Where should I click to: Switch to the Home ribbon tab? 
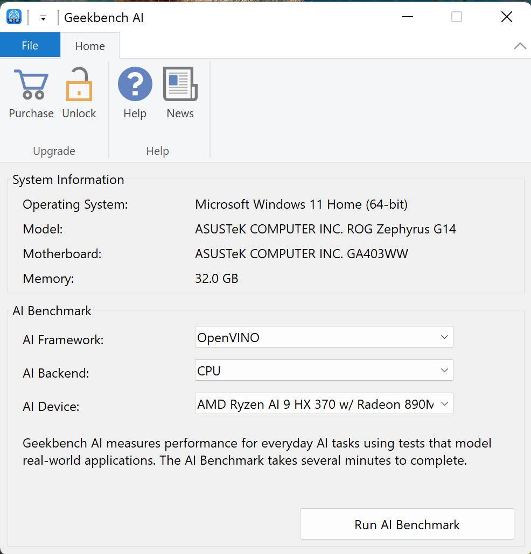tap(90, 46)
